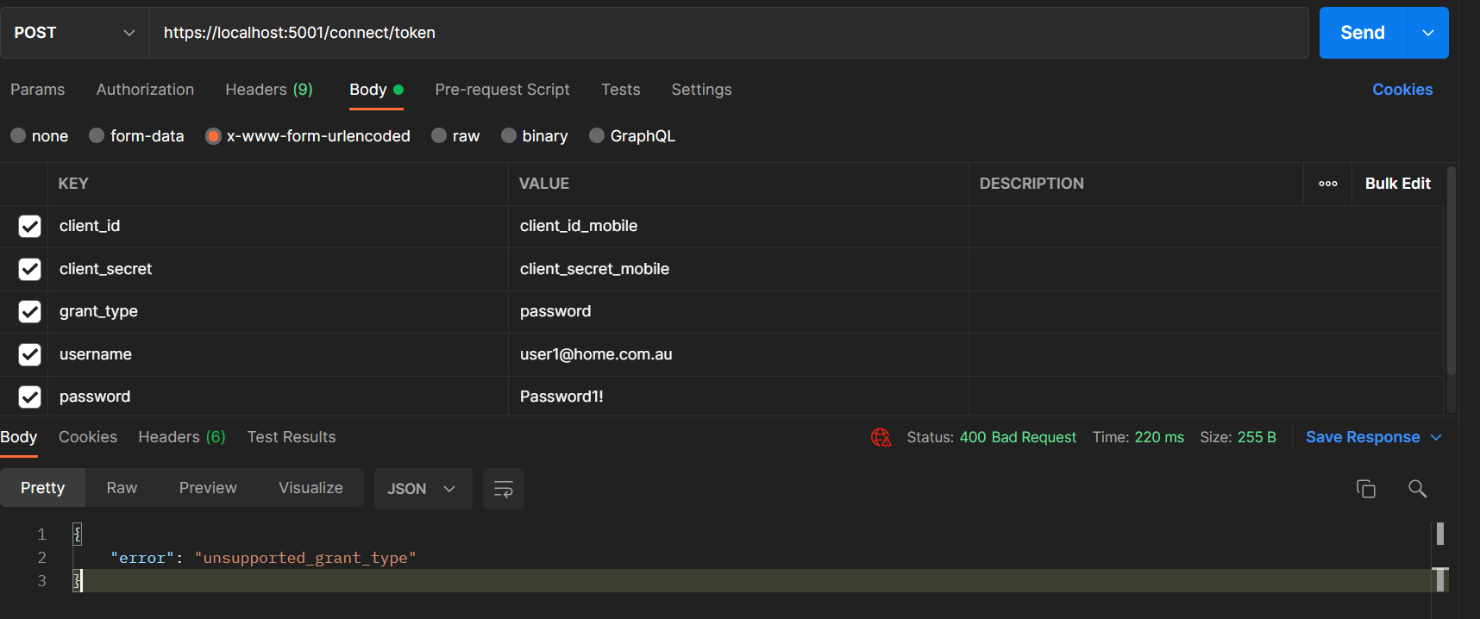1480x619 pixels.
Task: Open the POST method dropdown
Action: point(75,33)
